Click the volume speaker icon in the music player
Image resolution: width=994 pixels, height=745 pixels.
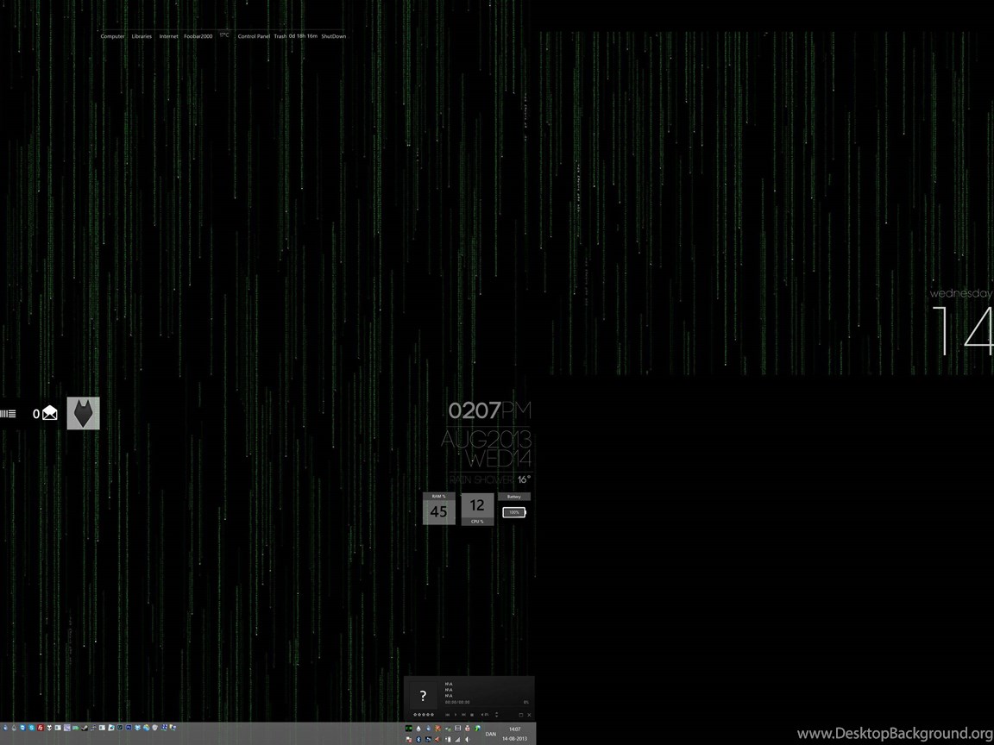coord(482,715)
